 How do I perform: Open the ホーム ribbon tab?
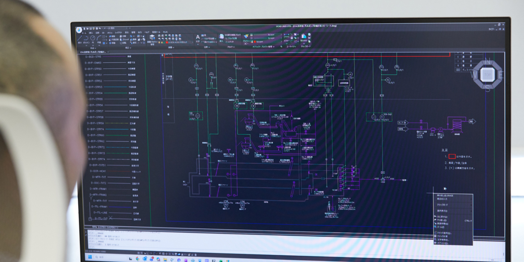pyautogui.click(x=84, y=33)
